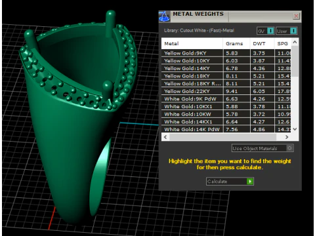Click the Metal Weights scale icon
Screen dimensions: 315x236
click(164, 16)
